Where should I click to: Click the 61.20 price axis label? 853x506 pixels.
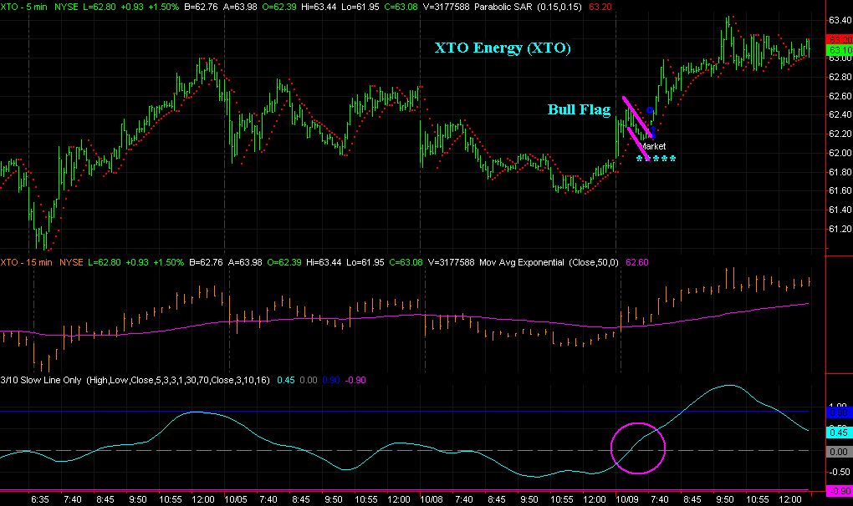coord(840,229)
